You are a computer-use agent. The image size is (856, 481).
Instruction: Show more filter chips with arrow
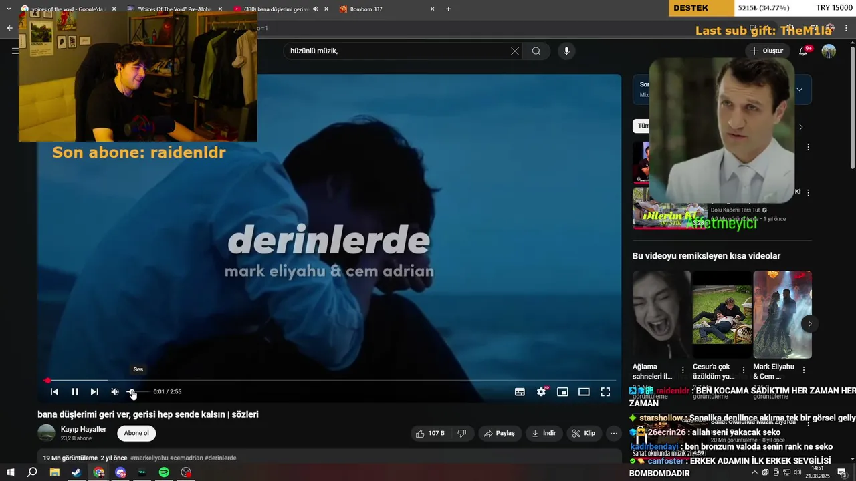(x=800, y=126)
